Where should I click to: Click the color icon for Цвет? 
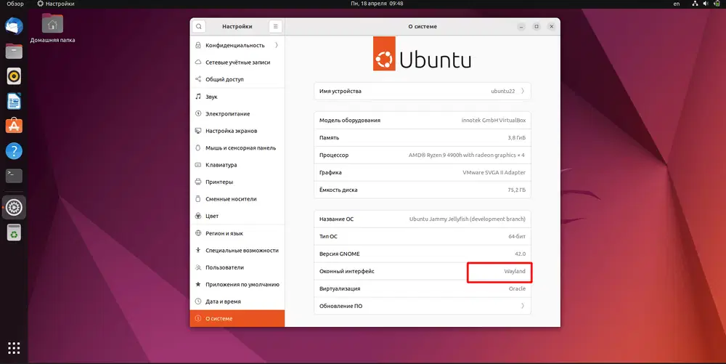point(198,216)
